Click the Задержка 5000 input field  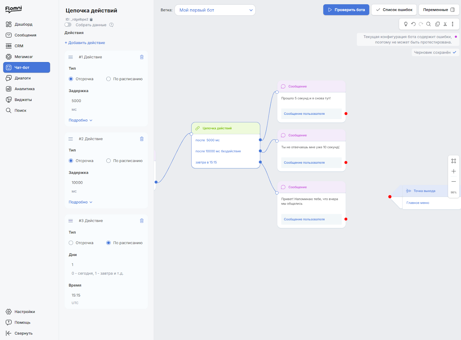coord(106,101)
